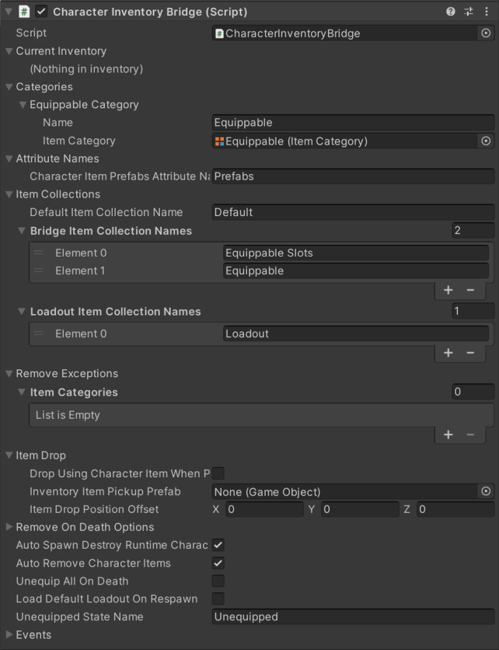Screen dimensions: 499x650
Task: Select Element 1 row drag handle
Action: [x=39, y=271]
